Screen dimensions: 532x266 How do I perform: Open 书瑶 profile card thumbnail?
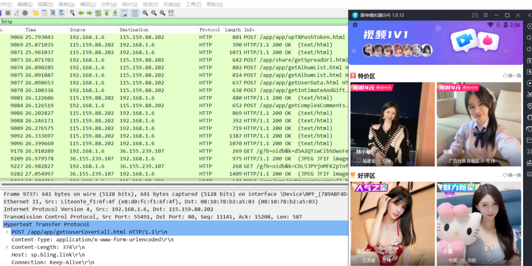pos(479,124)
